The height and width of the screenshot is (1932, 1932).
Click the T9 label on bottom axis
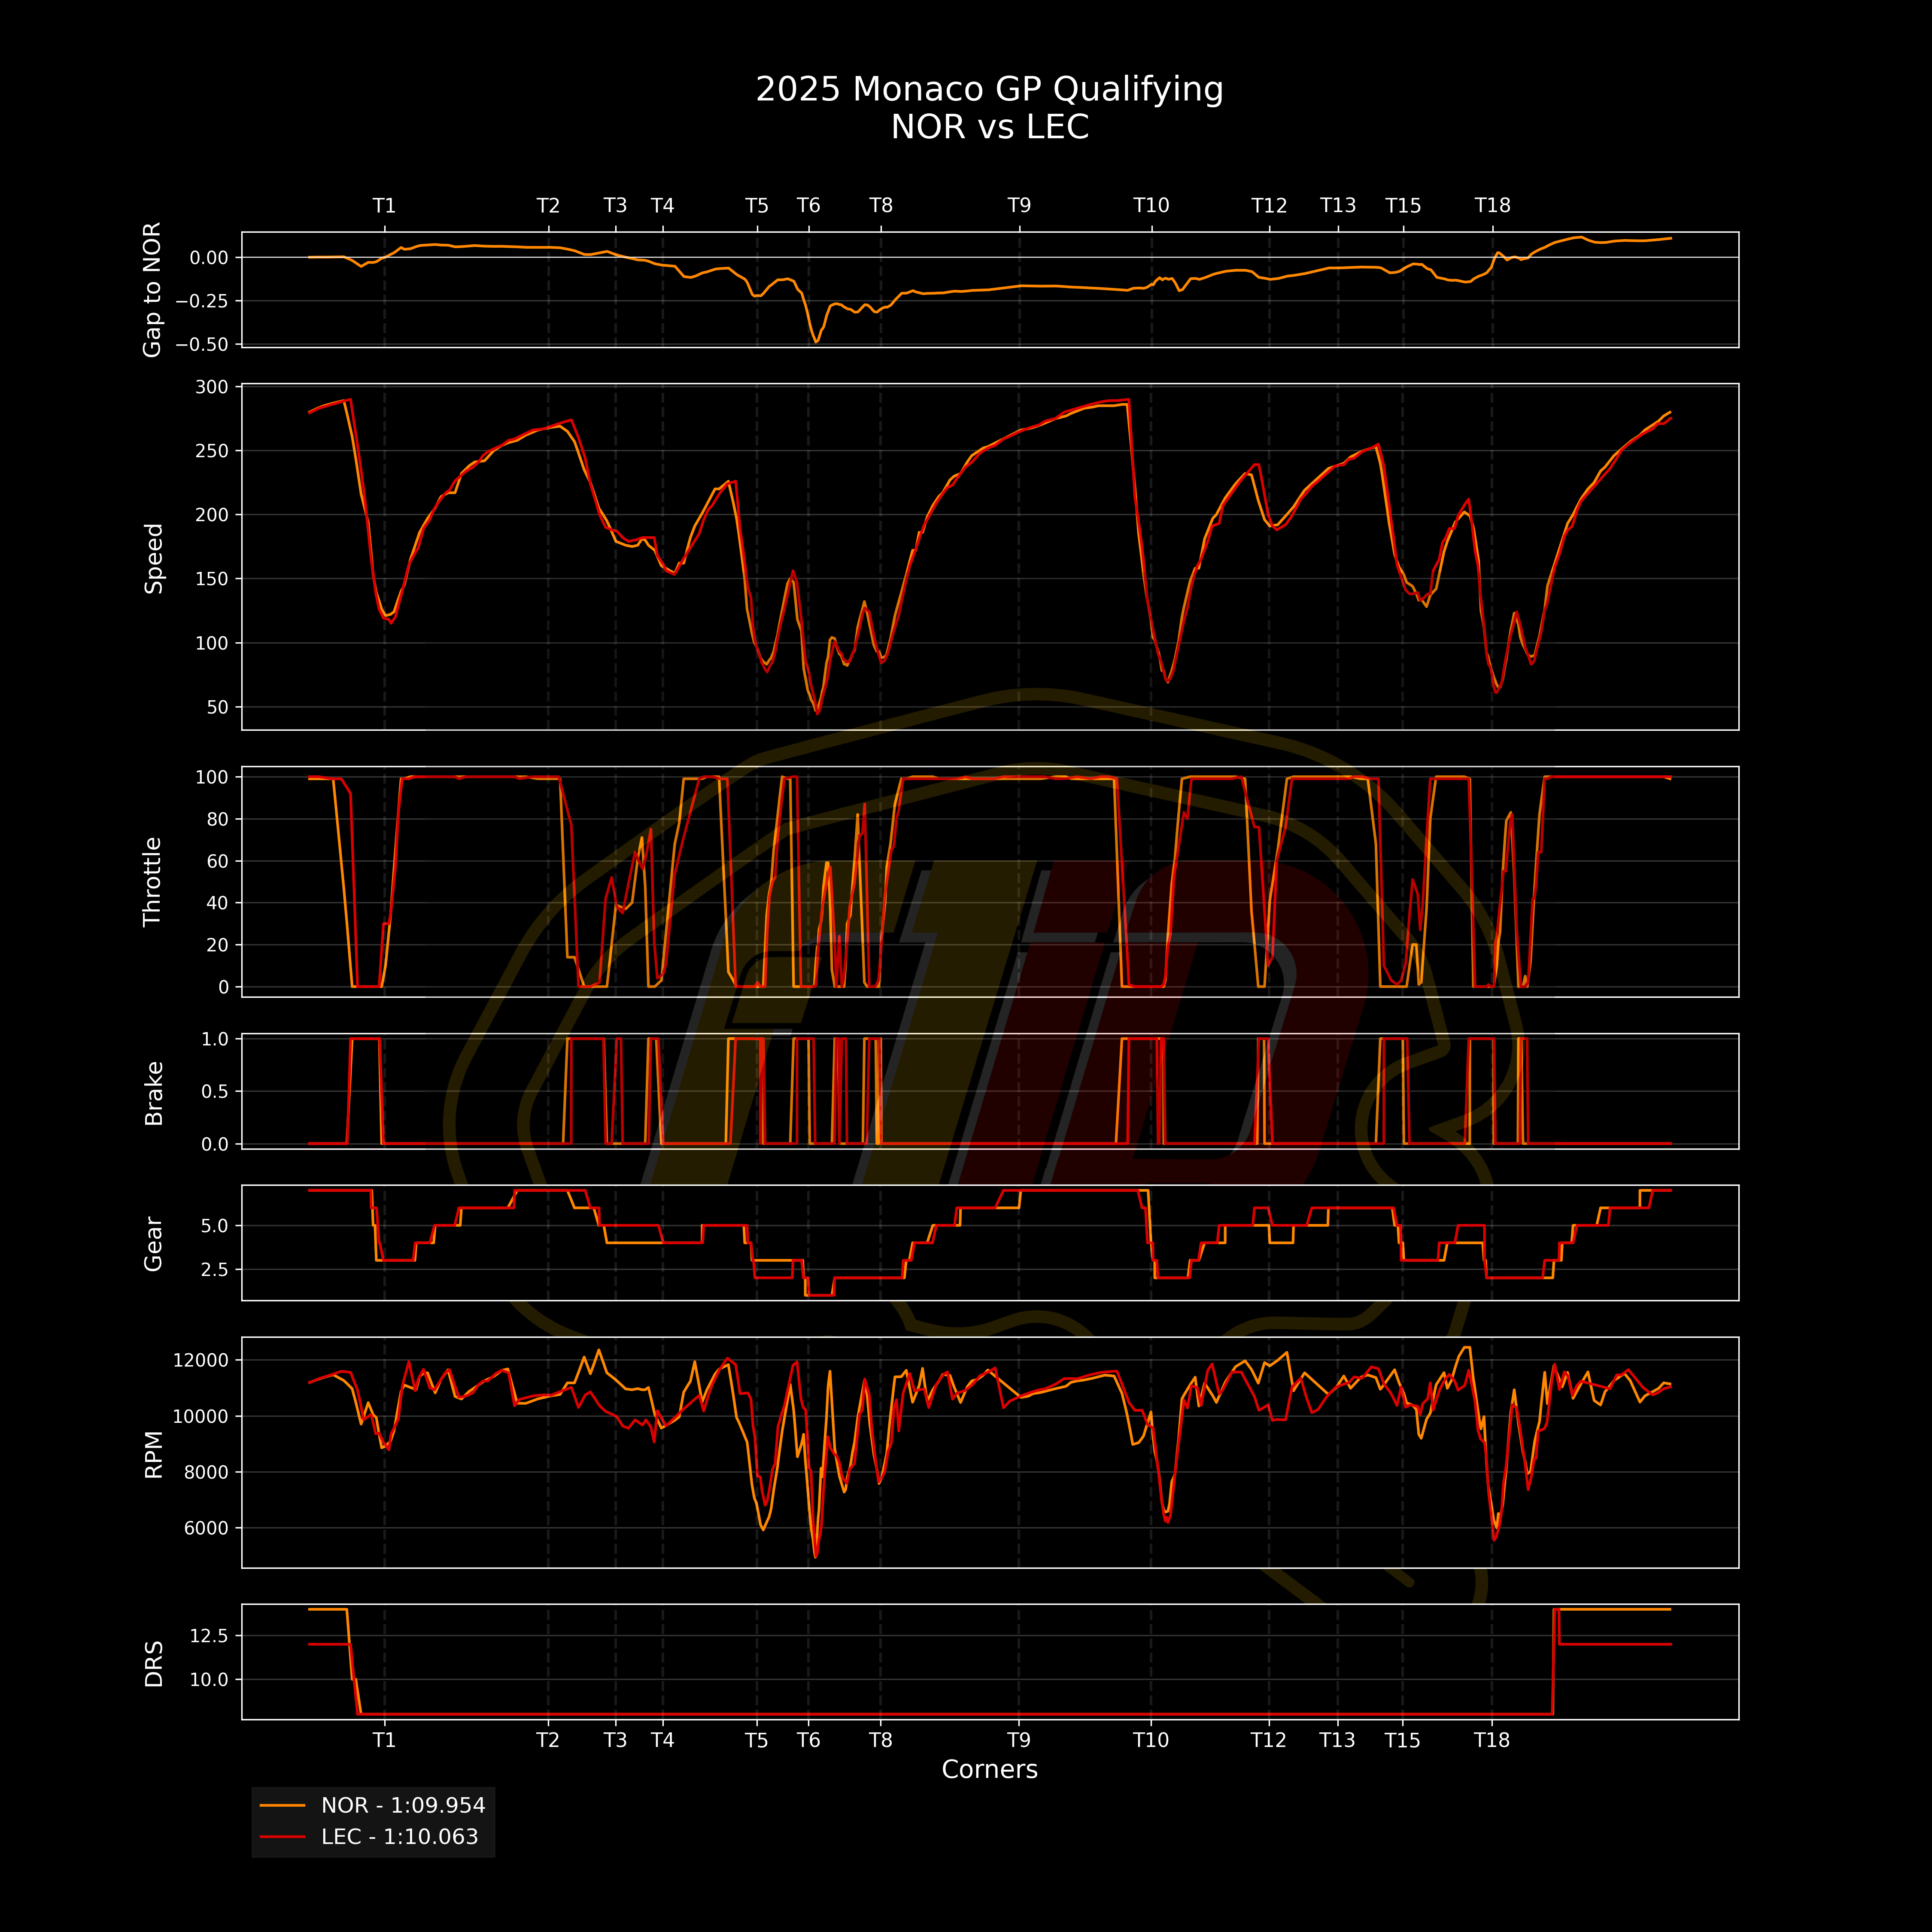click(1018, 1740)
